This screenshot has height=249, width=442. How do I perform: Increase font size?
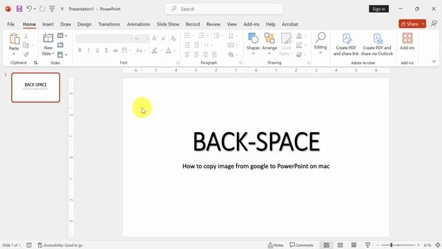(x=155, y=39)
